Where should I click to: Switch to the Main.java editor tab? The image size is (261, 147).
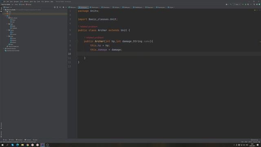point(72,7)
